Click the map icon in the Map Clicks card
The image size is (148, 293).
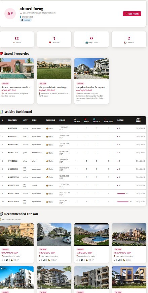pos(86,43)
